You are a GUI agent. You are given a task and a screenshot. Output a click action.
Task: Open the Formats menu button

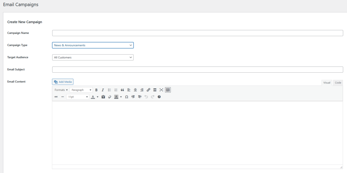(x=61, y=90)
